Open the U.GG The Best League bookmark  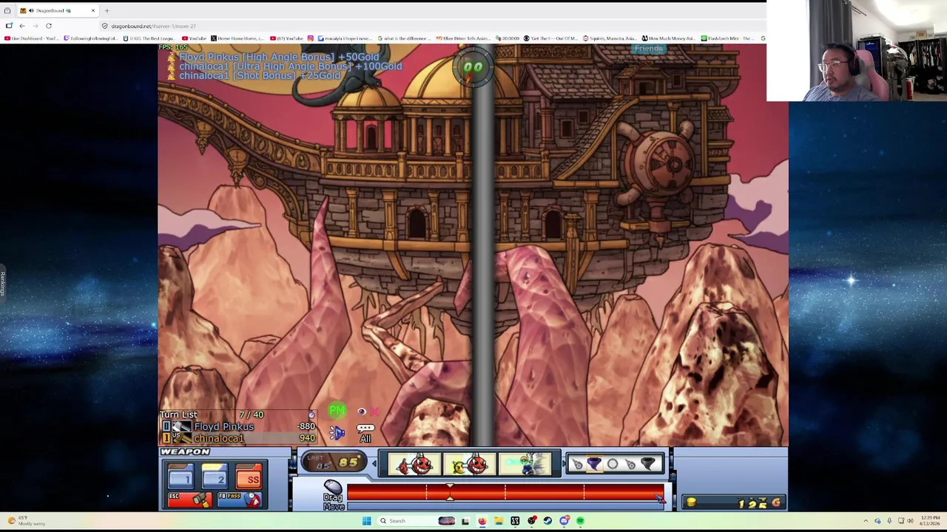pos(150,38)
